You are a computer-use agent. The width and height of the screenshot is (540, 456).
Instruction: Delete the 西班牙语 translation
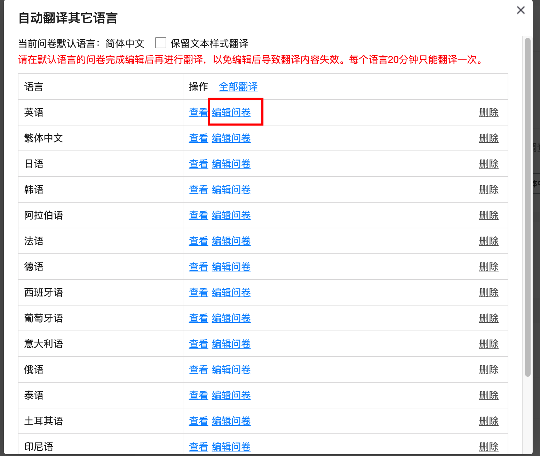pyautogui.click(x=489, y=292)
